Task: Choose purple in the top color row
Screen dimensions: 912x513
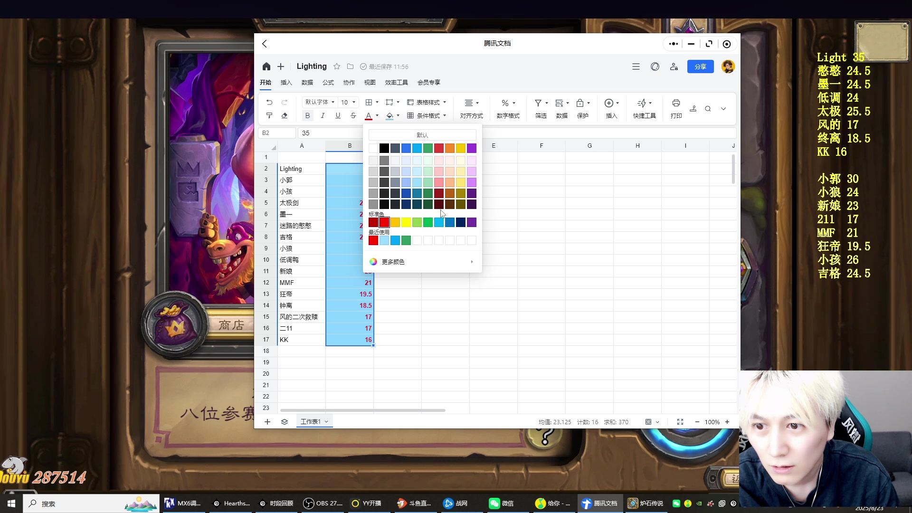Action: [472, 148]
